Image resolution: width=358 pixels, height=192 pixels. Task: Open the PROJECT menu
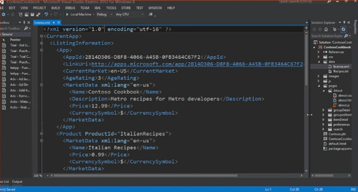(x=39, y=8)
